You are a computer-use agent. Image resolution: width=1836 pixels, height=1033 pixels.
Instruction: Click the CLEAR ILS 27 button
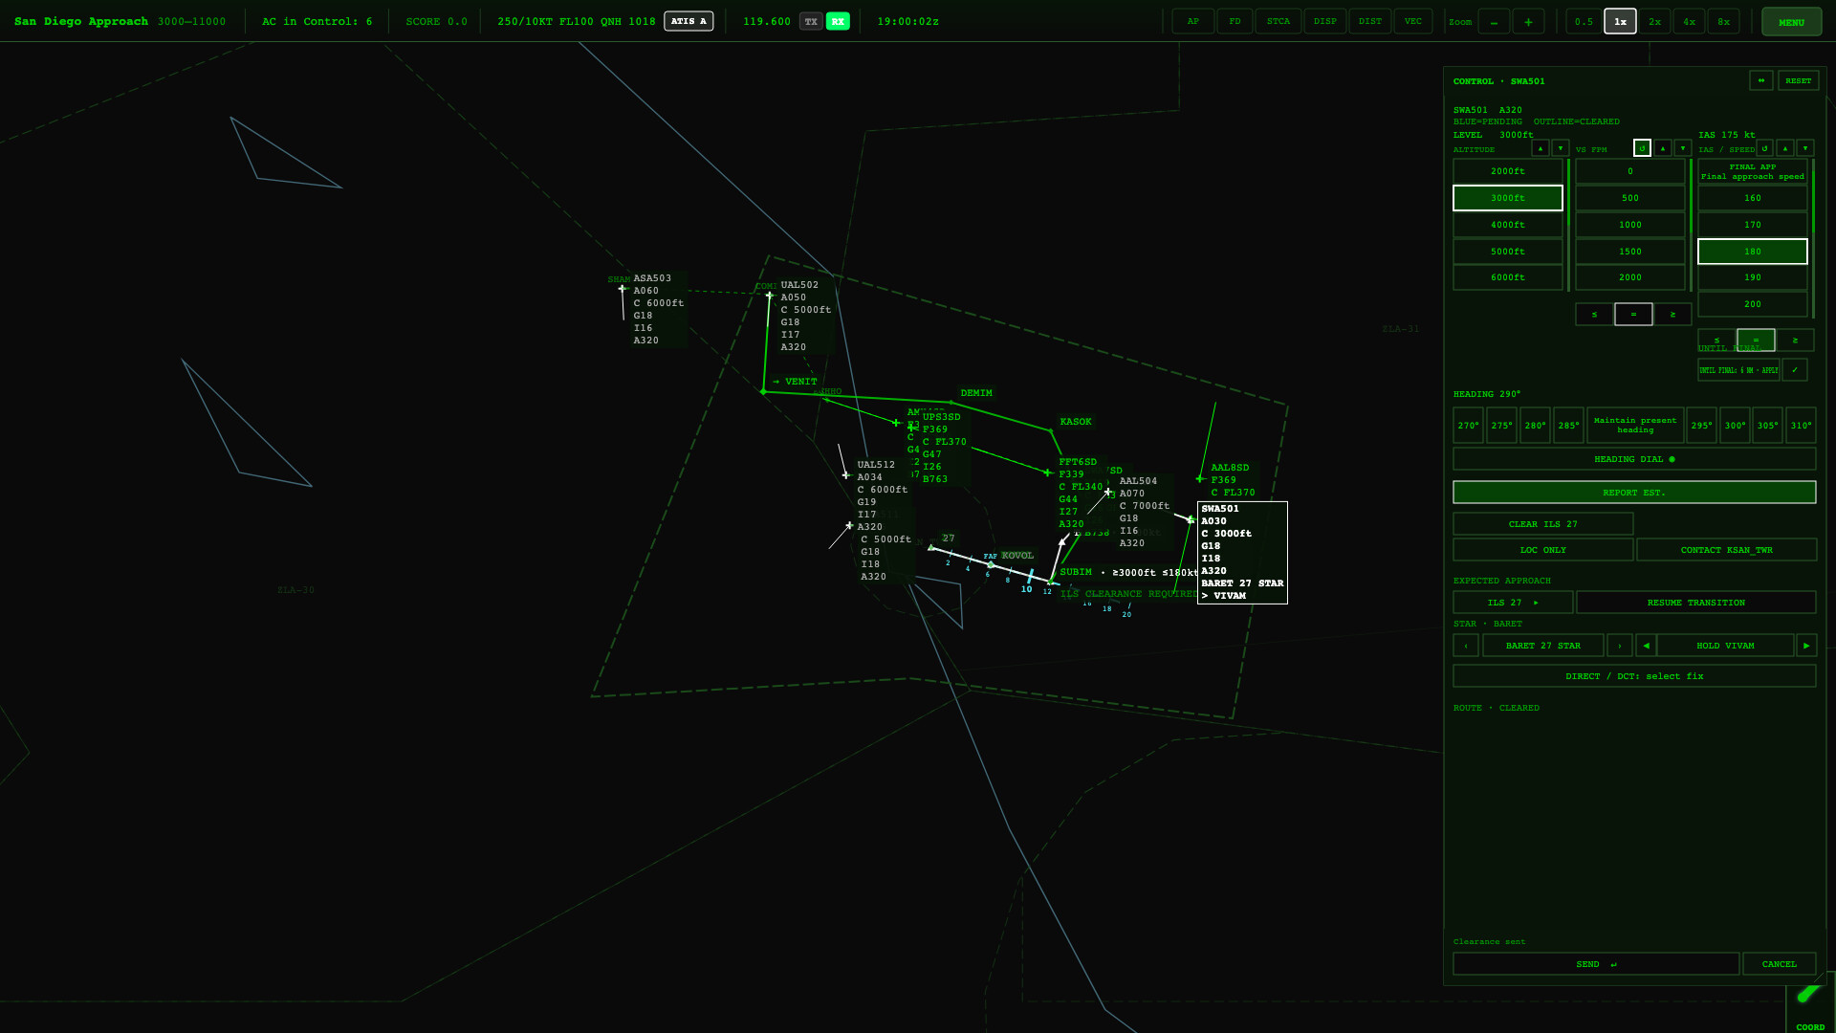(x=1543, y=524)
